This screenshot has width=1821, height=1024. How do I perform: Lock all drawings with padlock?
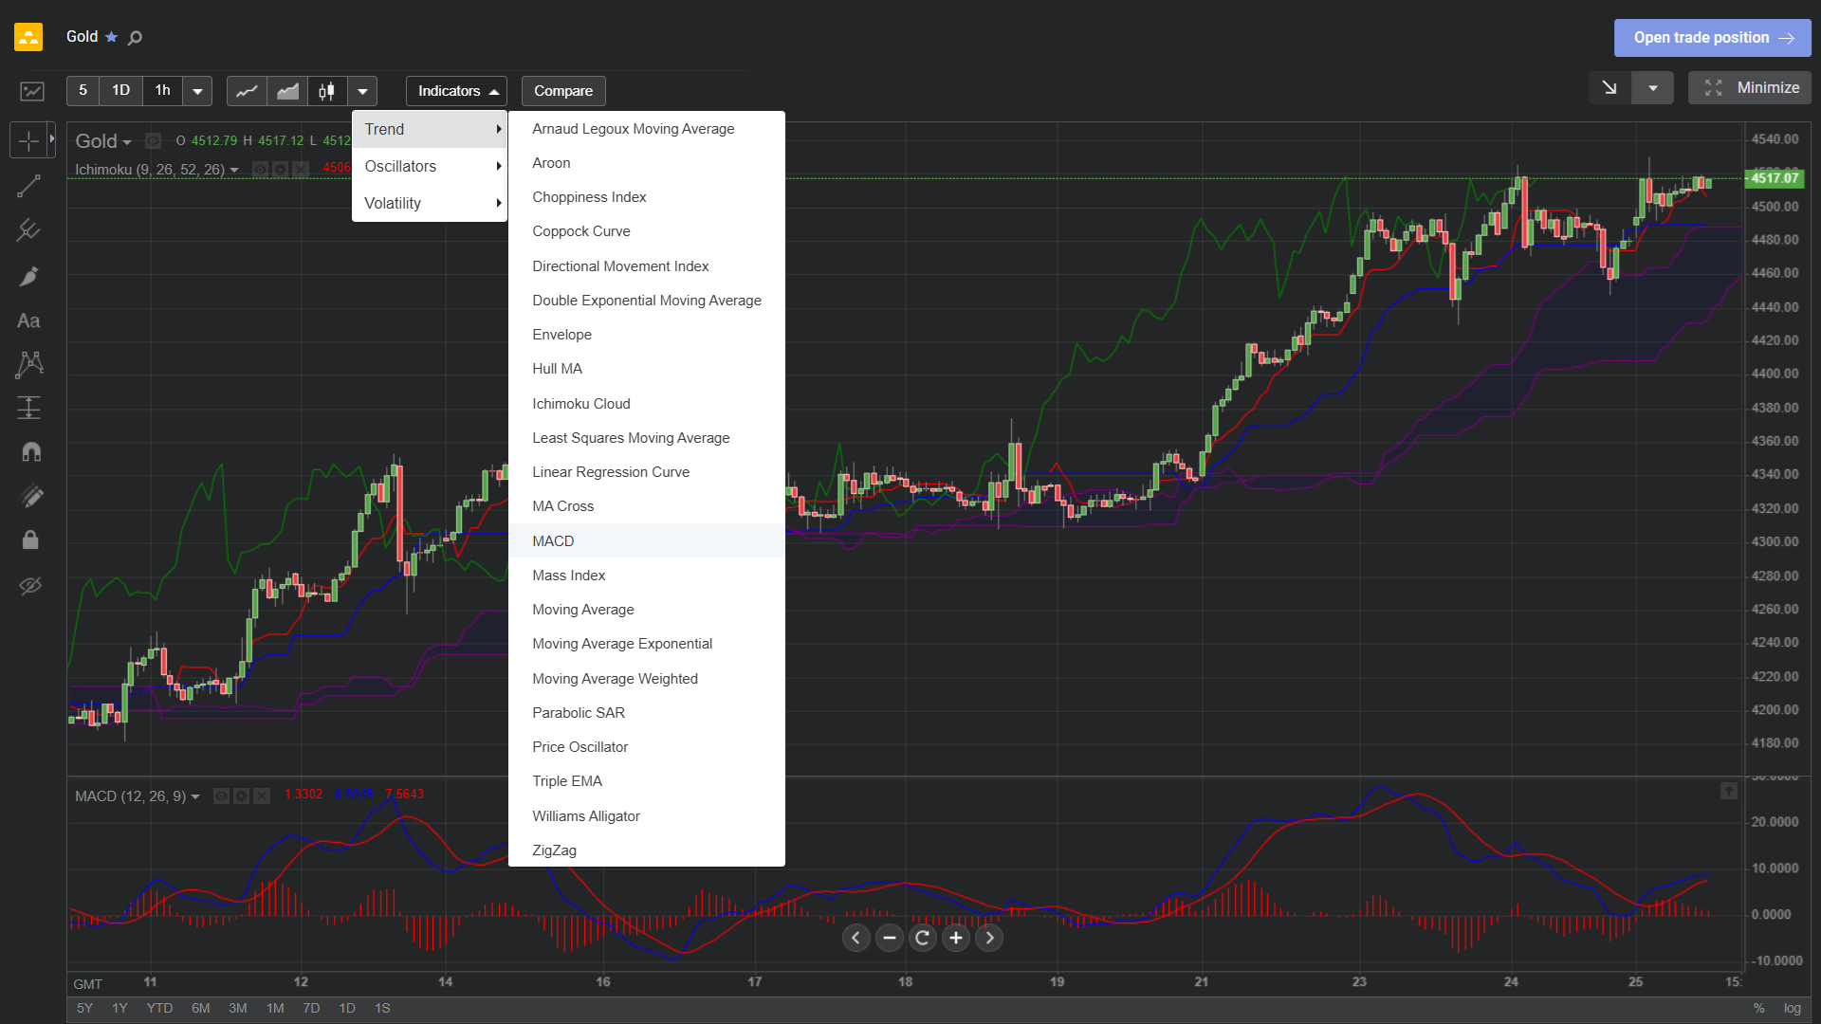pyautogui.click(x=30, y=539)
